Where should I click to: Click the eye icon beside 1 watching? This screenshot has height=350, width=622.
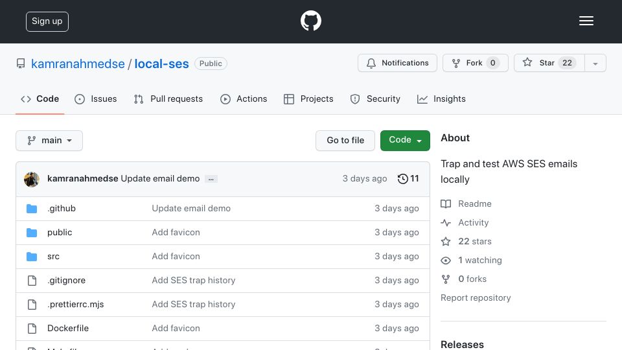click(446, 261)
